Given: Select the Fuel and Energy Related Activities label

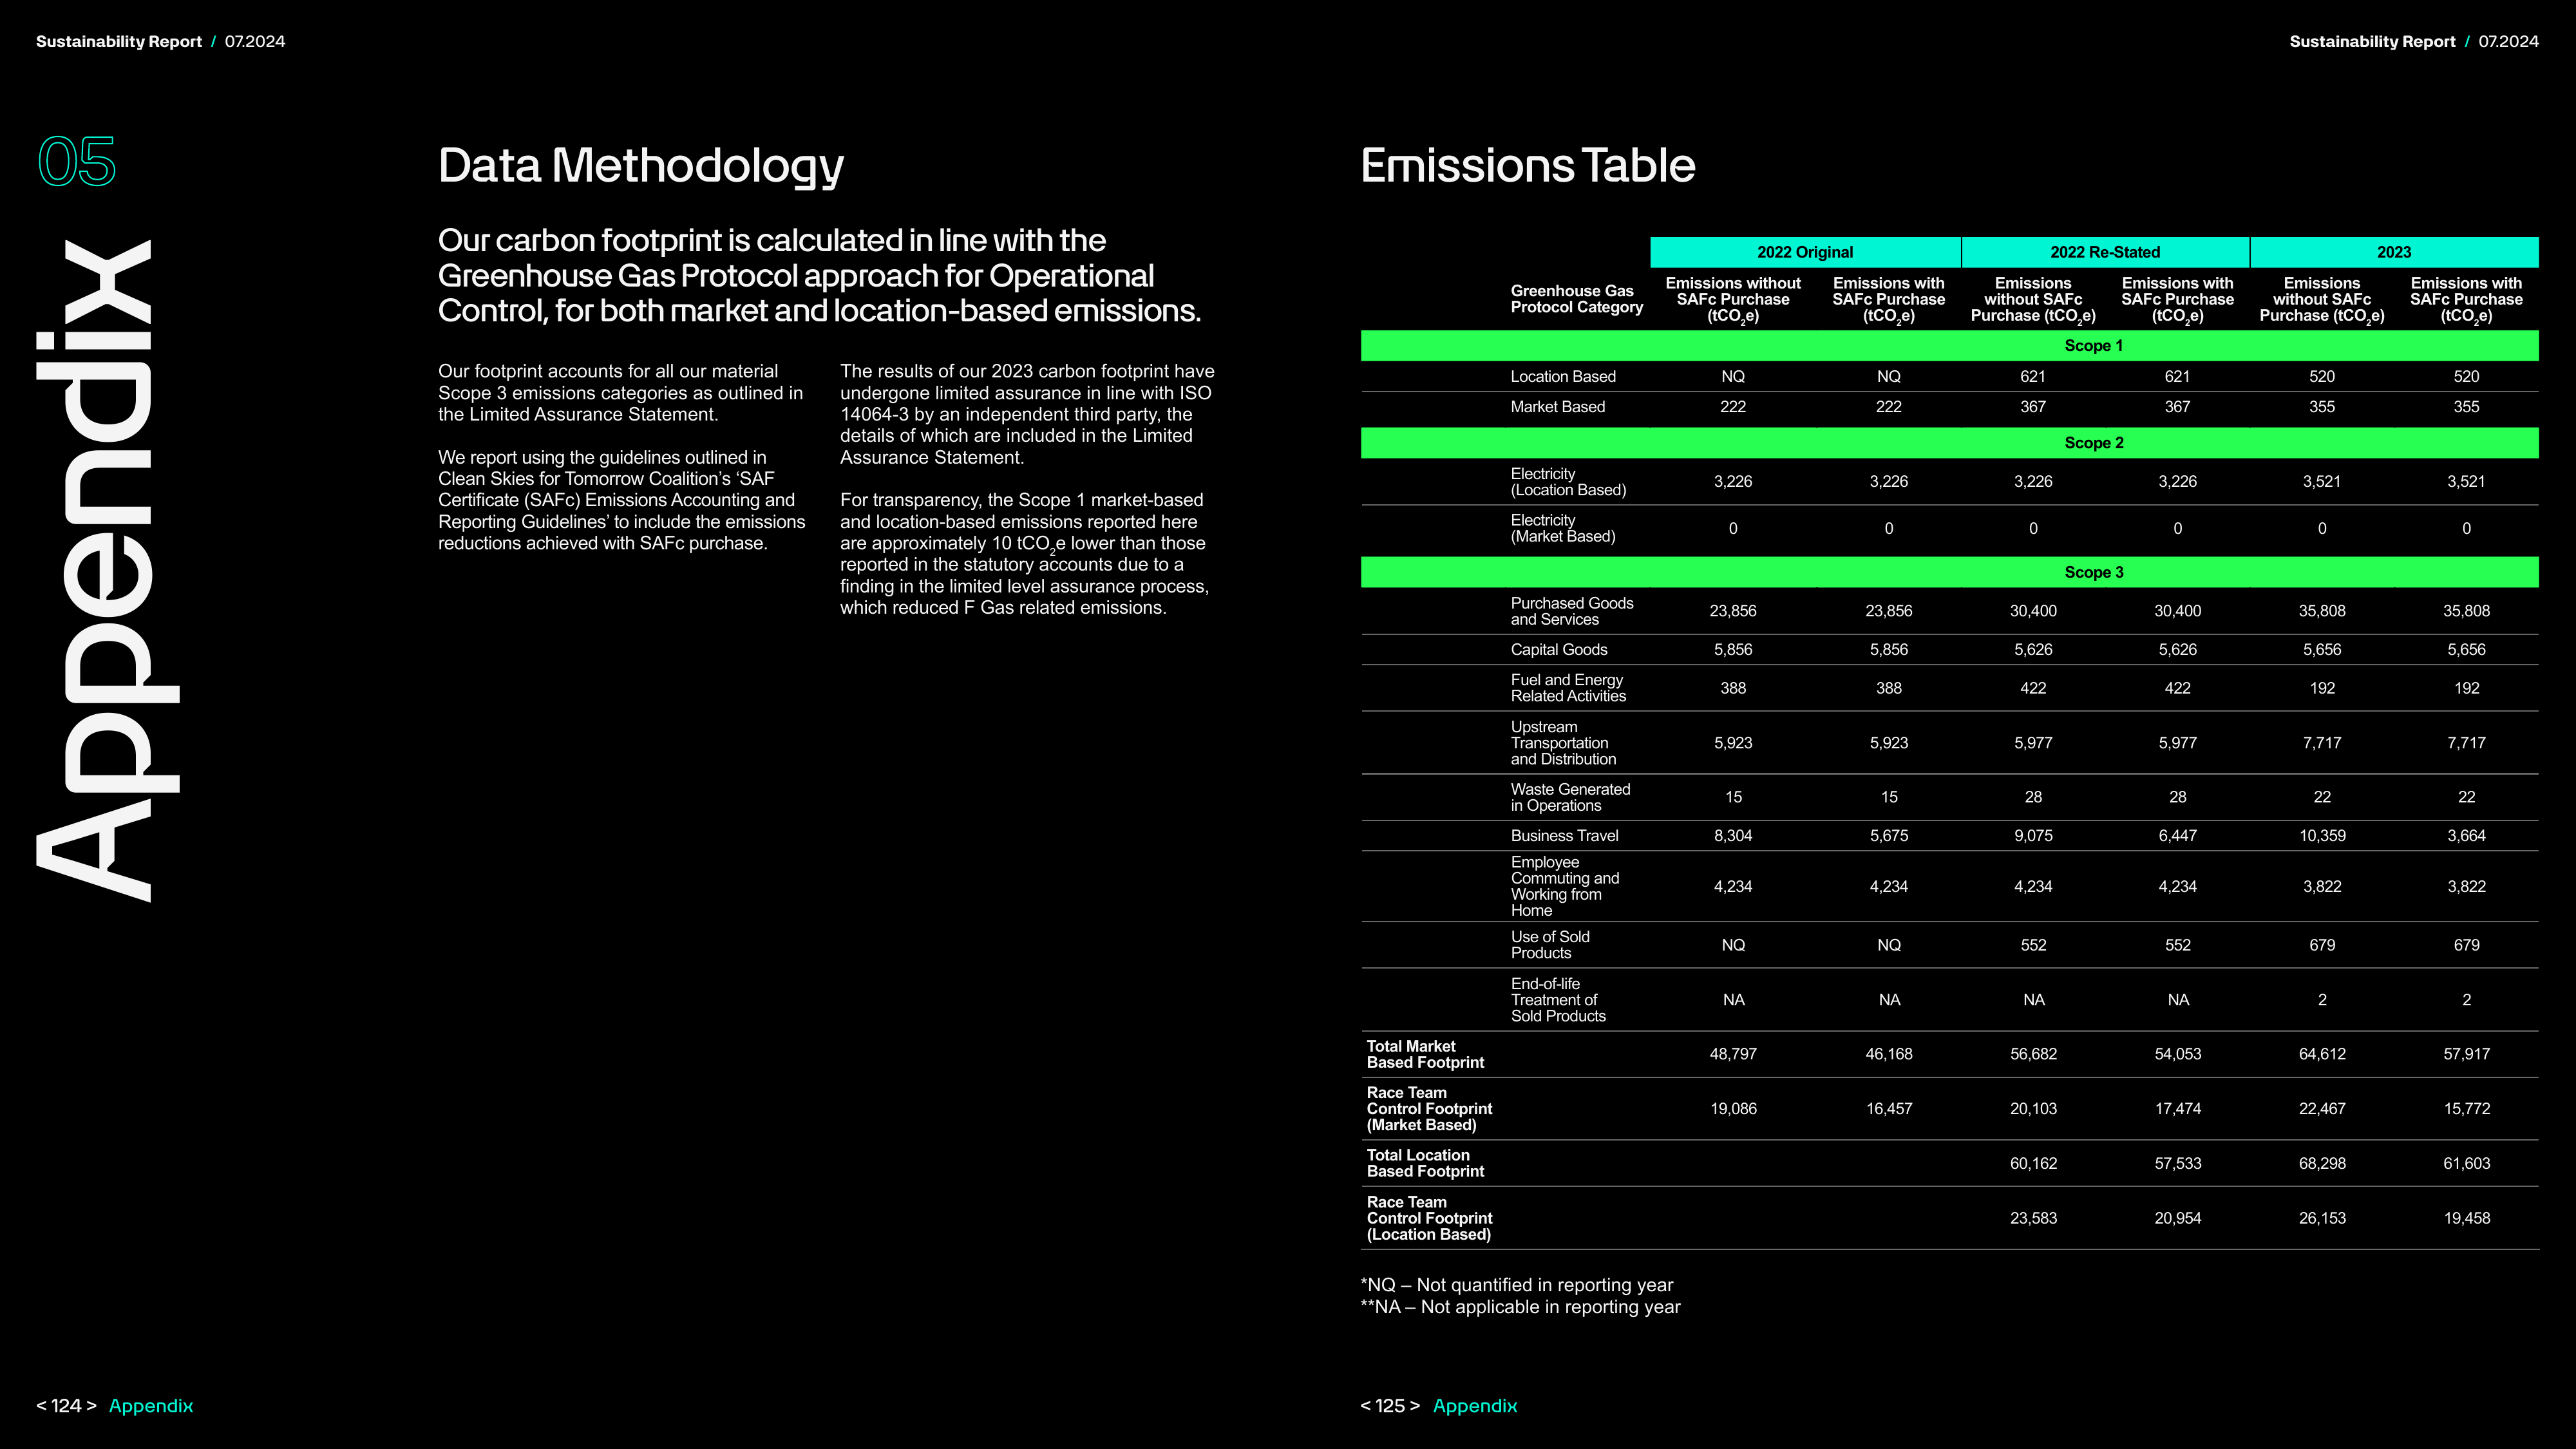Looking at the screenshot, I should tap(1568, 688).
